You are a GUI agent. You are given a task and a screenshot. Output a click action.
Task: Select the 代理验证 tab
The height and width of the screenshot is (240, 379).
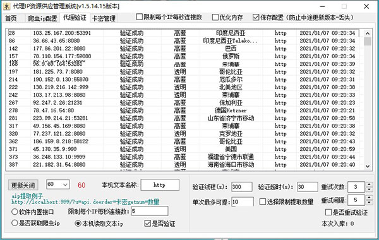75,18
